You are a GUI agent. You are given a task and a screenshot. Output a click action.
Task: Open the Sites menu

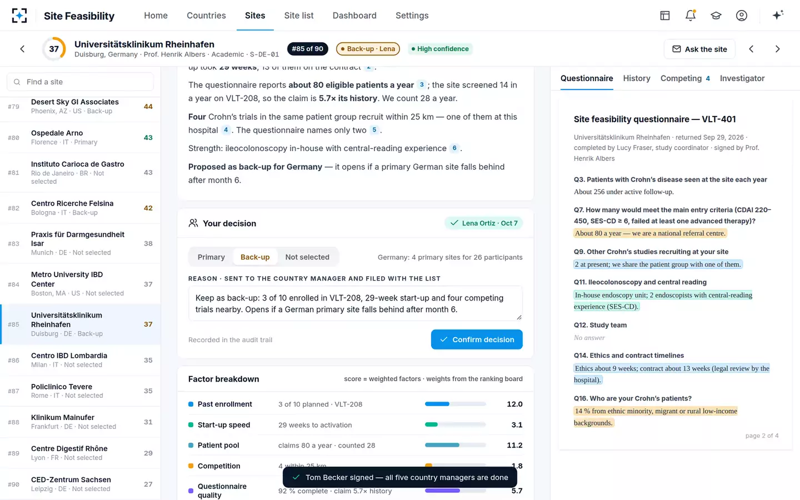pos(255,16)
